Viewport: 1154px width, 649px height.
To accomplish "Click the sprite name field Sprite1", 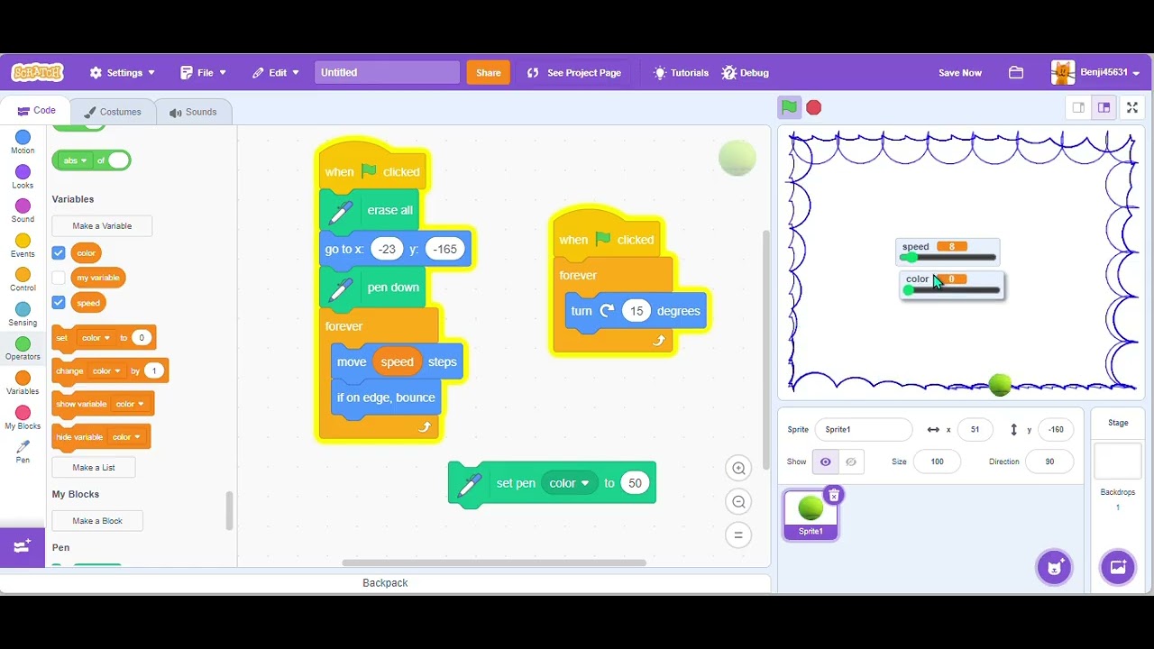I will tap(864, 429).
